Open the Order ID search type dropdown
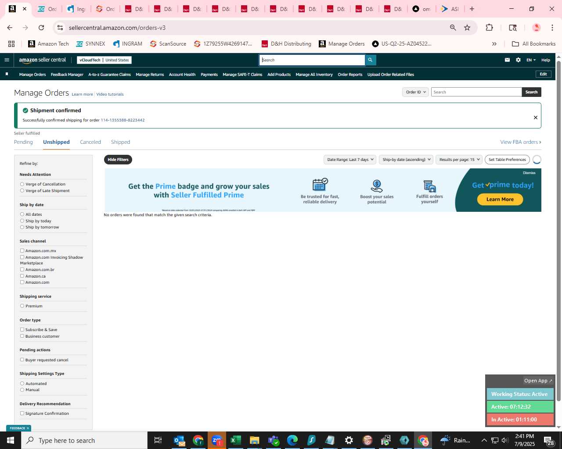This screenshot has width=562, height=449. [x=415, y=92]
